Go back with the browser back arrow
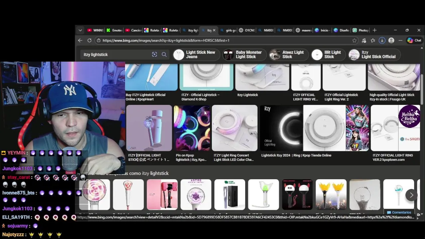Image resolution: width=425 pixels, height=239 pixels. 80,40
